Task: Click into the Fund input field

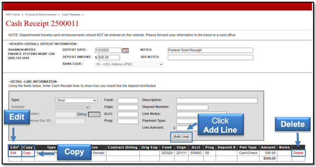Action: tap(128, 100)
